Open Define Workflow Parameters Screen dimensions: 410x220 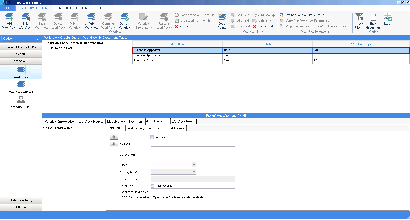tap(302, 15)
